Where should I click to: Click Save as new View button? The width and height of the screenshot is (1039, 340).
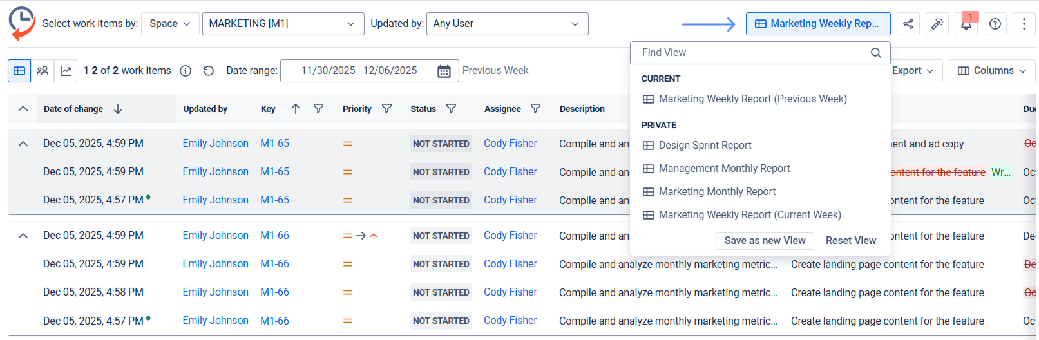coord(765,241)
